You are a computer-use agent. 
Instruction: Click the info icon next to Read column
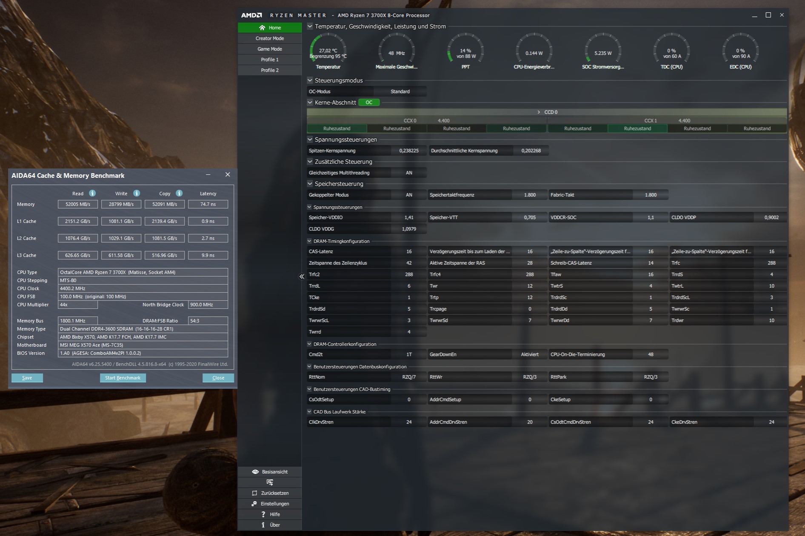pyautogui.click(x=92, y=193)
